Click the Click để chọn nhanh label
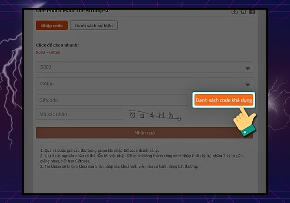Image resolution: width=290 pixels, height=203 pixels. point(58,45)
